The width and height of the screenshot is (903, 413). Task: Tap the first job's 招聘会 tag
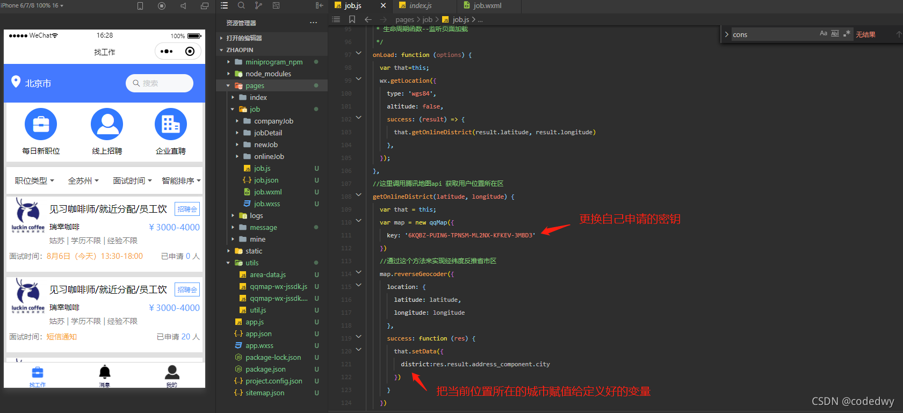tap(187, 209)
